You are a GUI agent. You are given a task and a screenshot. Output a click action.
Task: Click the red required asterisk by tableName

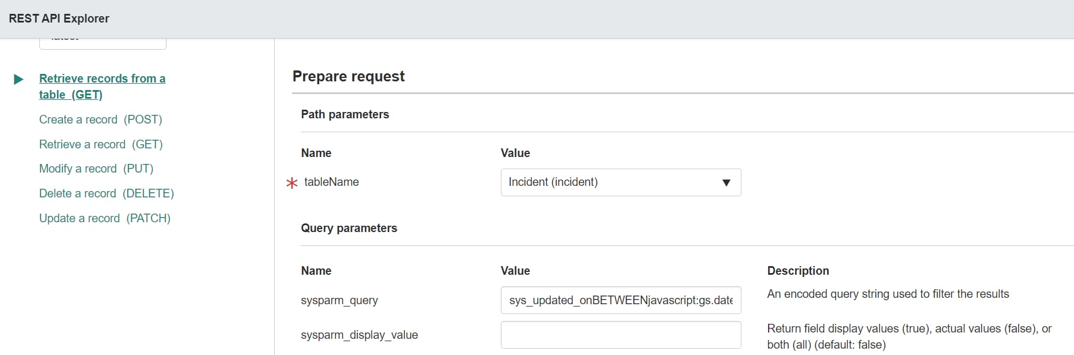click(x=292, y=183)
